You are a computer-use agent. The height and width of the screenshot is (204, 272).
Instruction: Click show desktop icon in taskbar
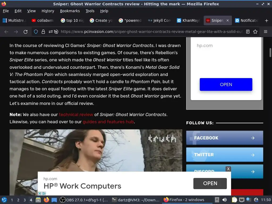point(54,200)
